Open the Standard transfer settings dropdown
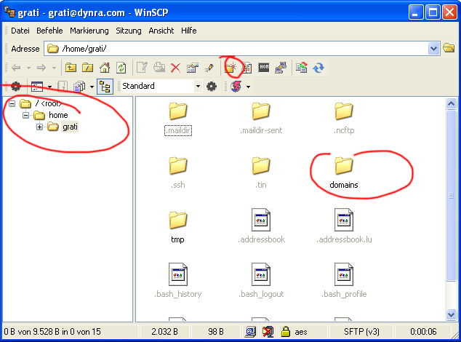This screenshot has height=342, width=461. pyautogui.click(x=198, y=87)
